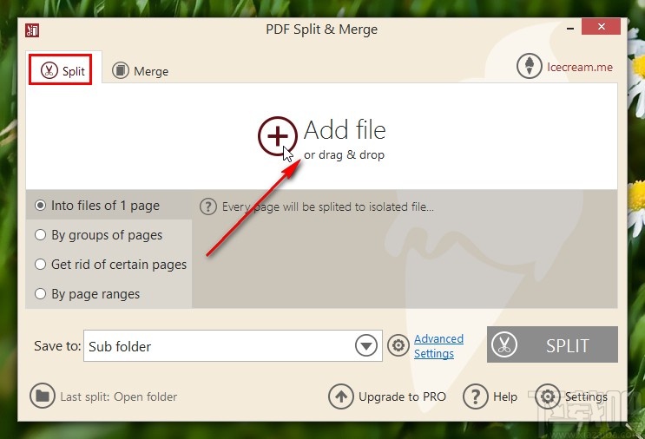
Task: Click the gear icon beside Advanced Settings
Action: (x=398, y=345)
